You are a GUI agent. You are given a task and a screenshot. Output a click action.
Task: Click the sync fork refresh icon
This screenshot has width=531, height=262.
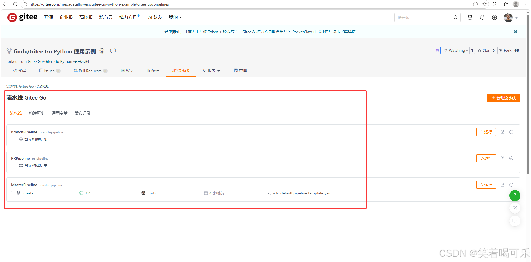coord(113,51)
